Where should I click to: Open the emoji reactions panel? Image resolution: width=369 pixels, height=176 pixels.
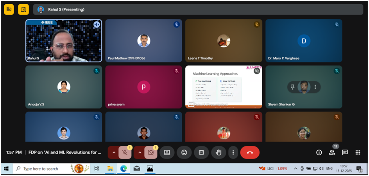point(184,152)
